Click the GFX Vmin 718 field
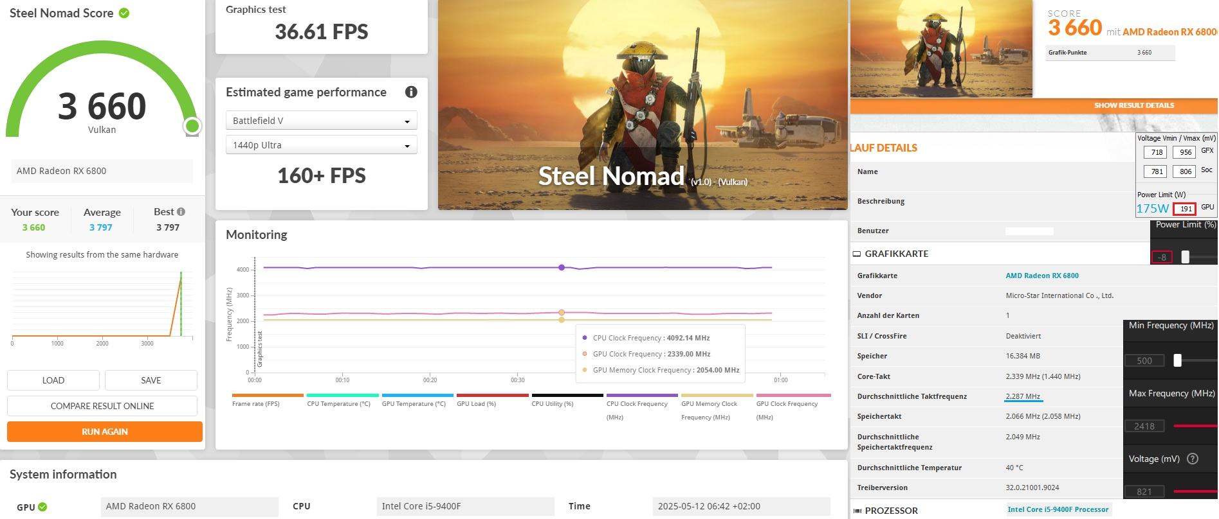 pos(1156,152)
